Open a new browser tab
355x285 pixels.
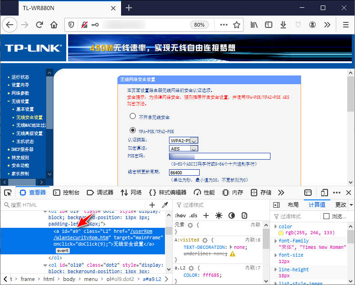pos(129,8)
